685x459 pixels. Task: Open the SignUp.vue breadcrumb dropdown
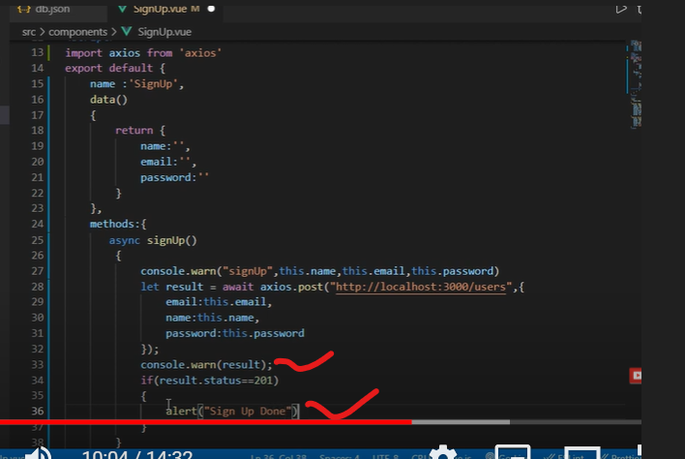click(164, 31)
